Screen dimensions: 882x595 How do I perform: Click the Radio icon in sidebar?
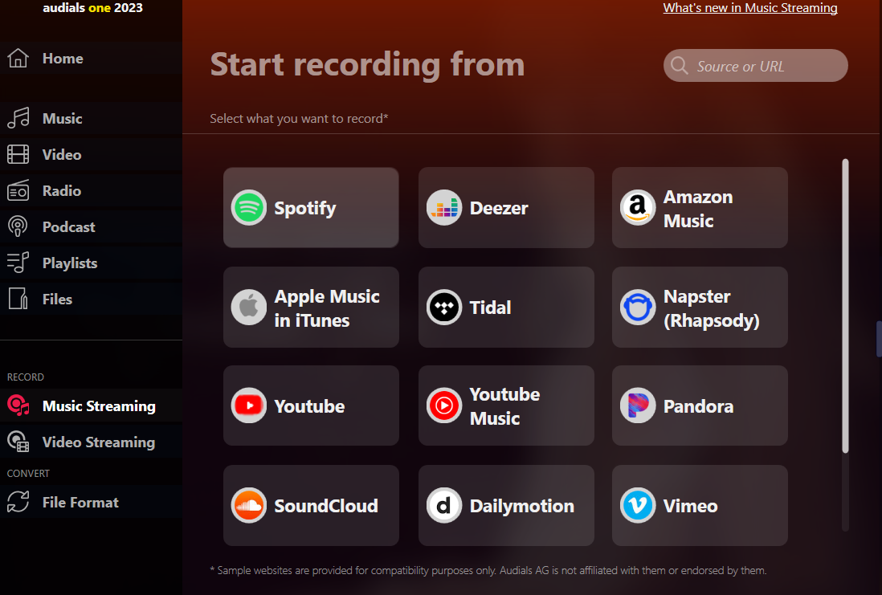18,190
